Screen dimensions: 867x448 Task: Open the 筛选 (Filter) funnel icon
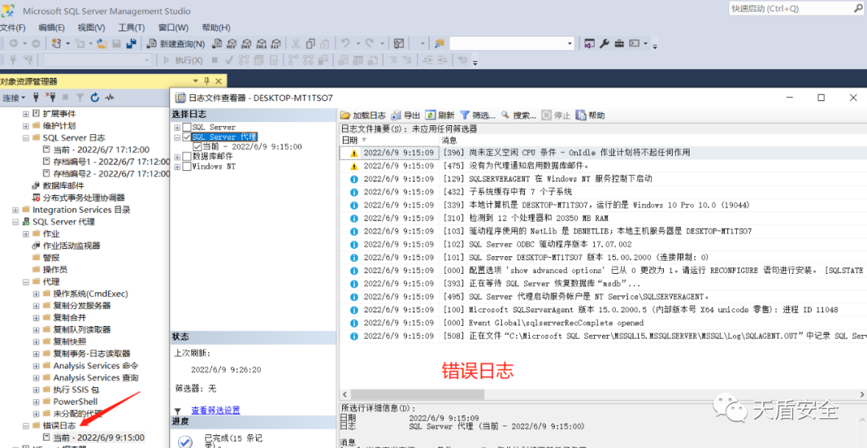pyautogui.click(x=464, y=116)
